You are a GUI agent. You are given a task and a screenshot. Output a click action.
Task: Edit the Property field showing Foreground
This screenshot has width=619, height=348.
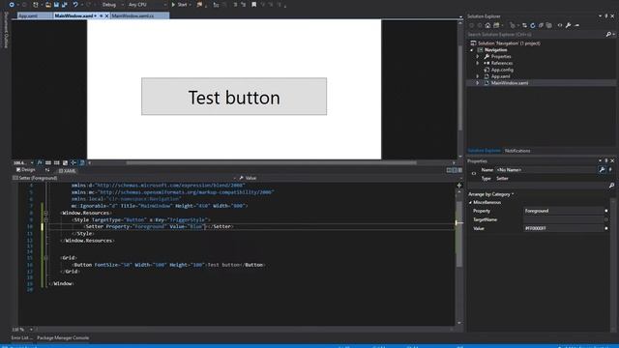click(x=563, y=211)
